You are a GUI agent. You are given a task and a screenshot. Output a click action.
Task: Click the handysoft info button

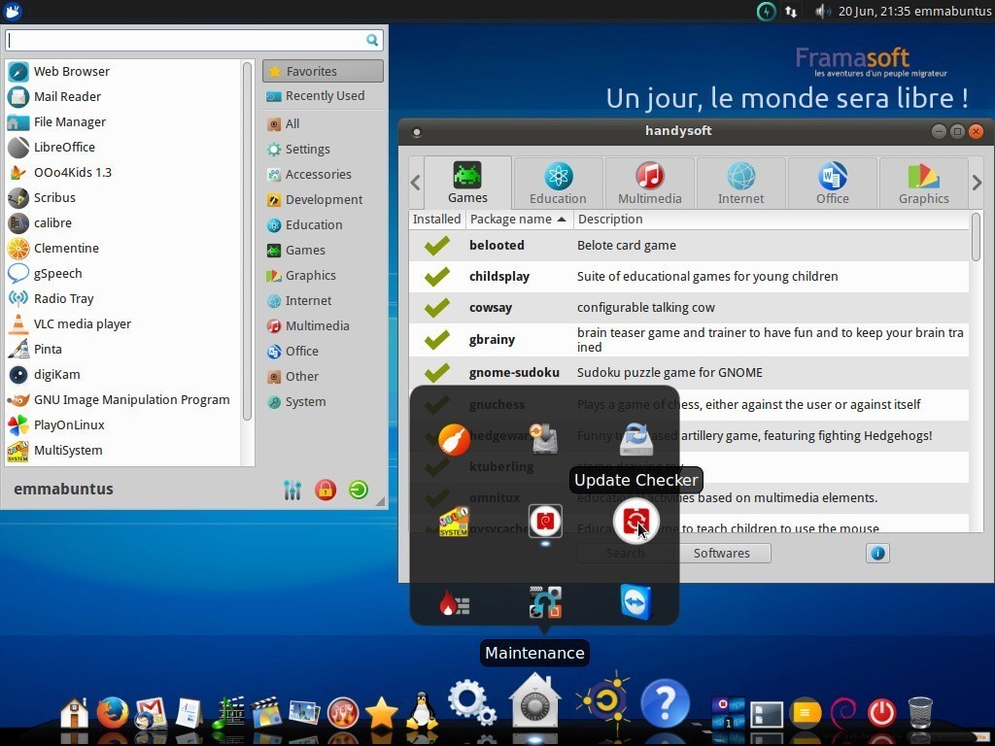coord(877,553)
